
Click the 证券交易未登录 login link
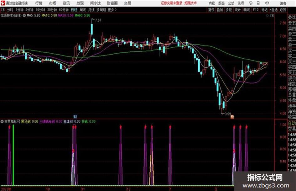click(x=172, y=3)
